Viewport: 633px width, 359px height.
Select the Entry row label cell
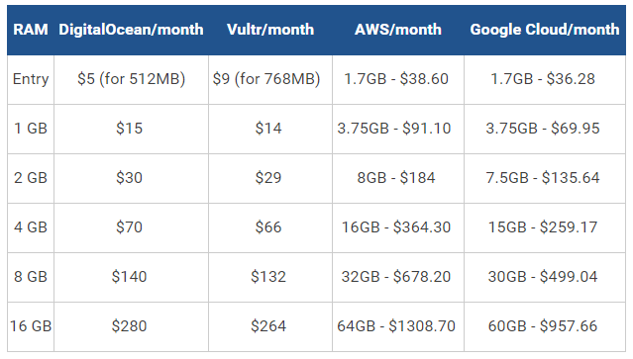[x=31, y=79]
